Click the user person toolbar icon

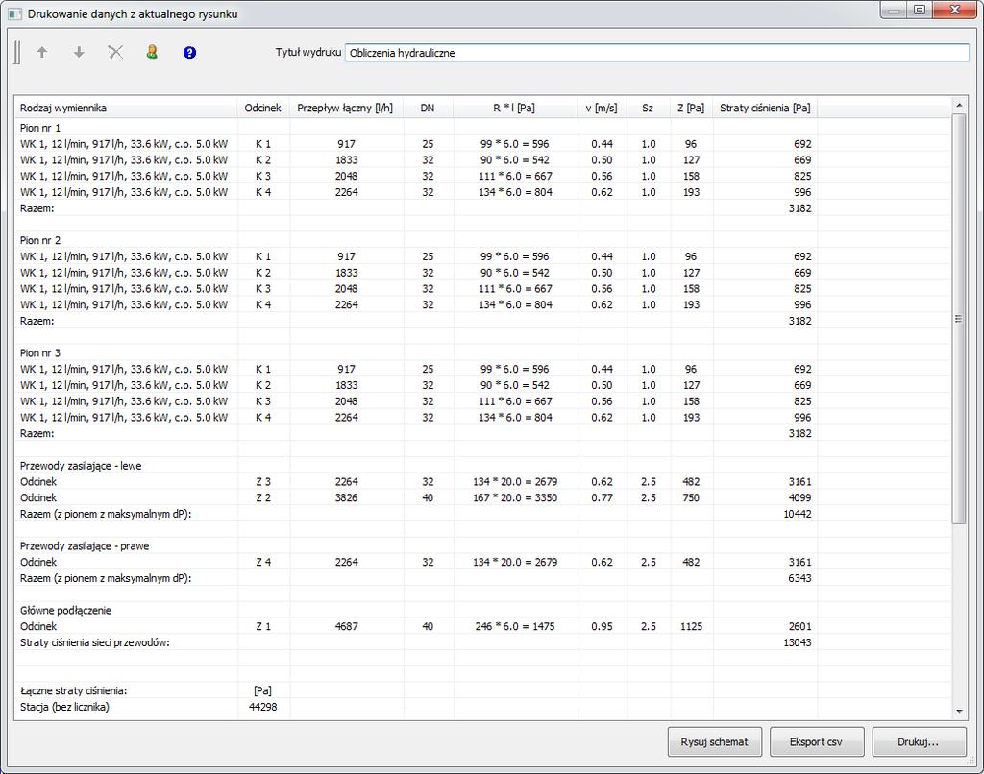[152, 52]
